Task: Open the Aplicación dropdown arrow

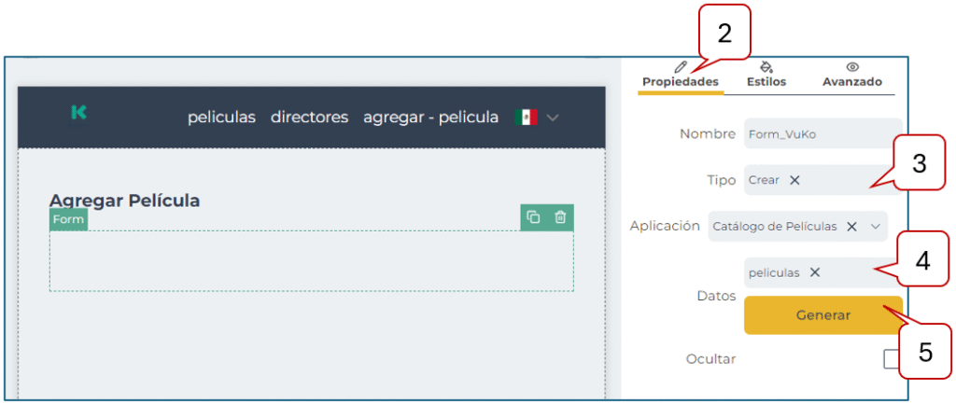Action: click(x=875, y=226)
